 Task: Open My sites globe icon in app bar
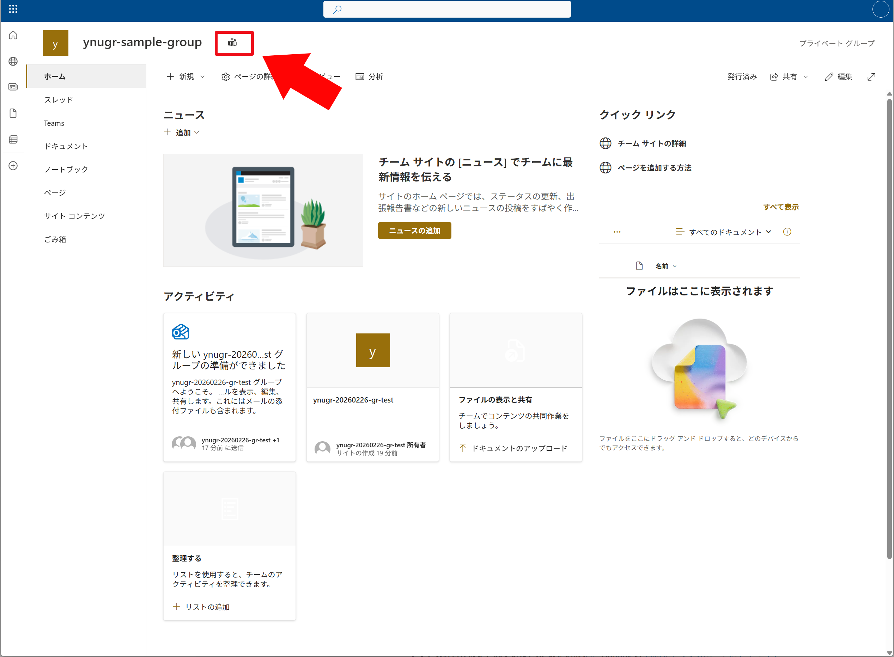pyautogui.click(x=13, y=61)
